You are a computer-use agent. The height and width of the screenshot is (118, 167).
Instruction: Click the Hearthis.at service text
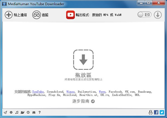[x=88, y=95]
